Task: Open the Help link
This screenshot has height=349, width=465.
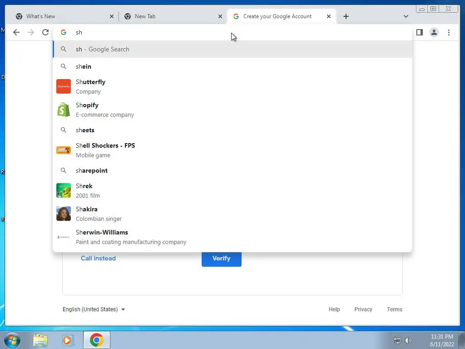Action: pyautogui.click(x=334, y=309)
